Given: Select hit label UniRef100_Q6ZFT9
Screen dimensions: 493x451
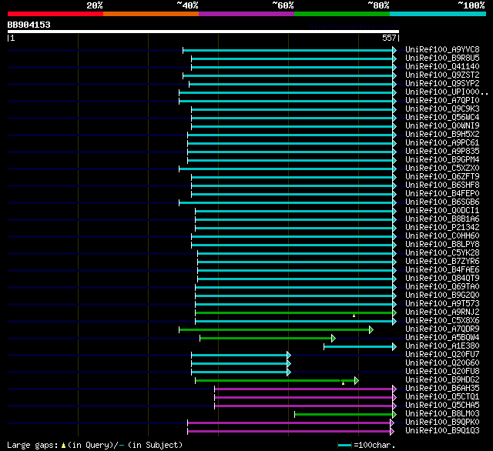Looking at the screenshot, I should [442, 177].
